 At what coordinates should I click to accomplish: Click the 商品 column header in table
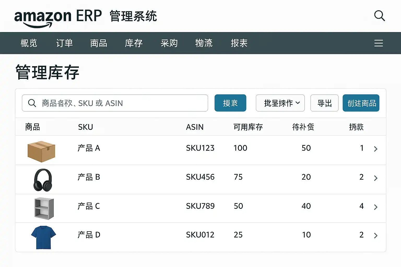33,127
